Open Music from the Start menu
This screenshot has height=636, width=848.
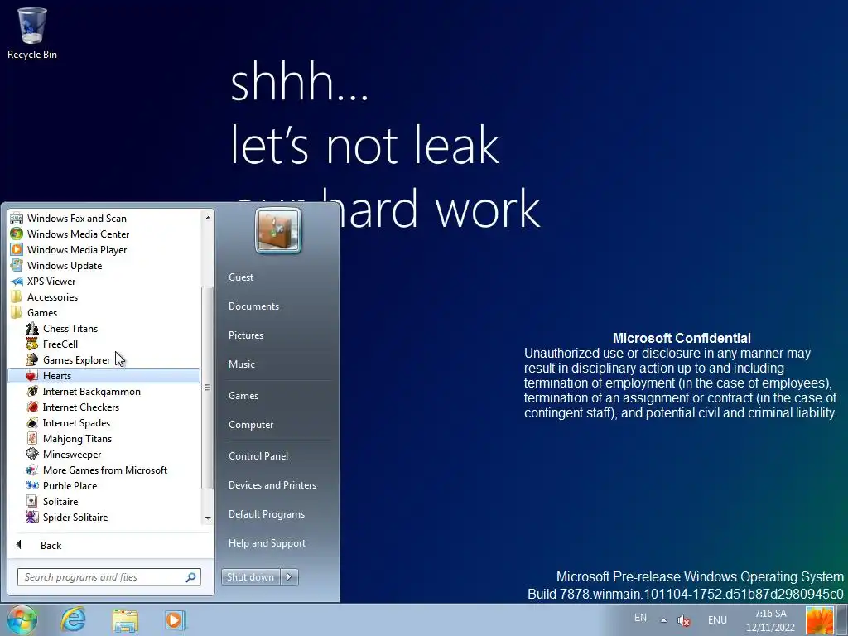click(241, 364)
